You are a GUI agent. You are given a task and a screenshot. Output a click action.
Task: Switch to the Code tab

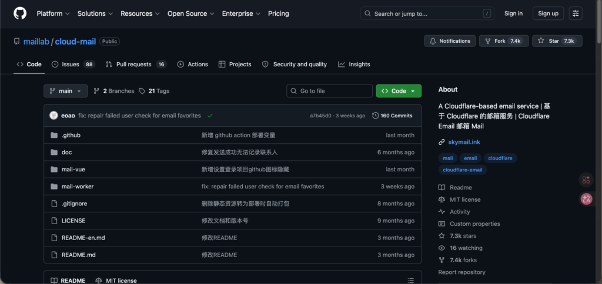pos(29,65)
